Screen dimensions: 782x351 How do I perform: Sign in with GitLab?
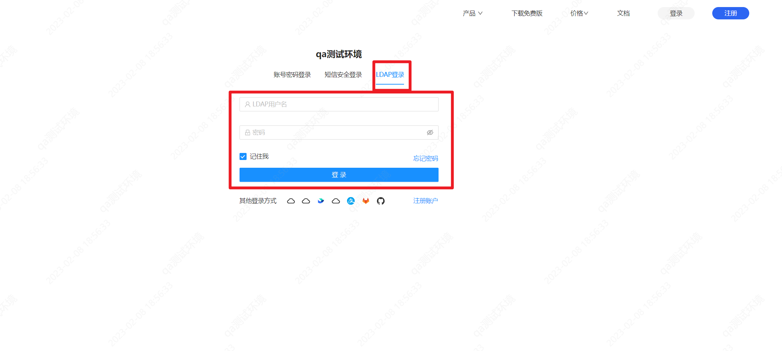pyautogui.click(x=366, y=201)
